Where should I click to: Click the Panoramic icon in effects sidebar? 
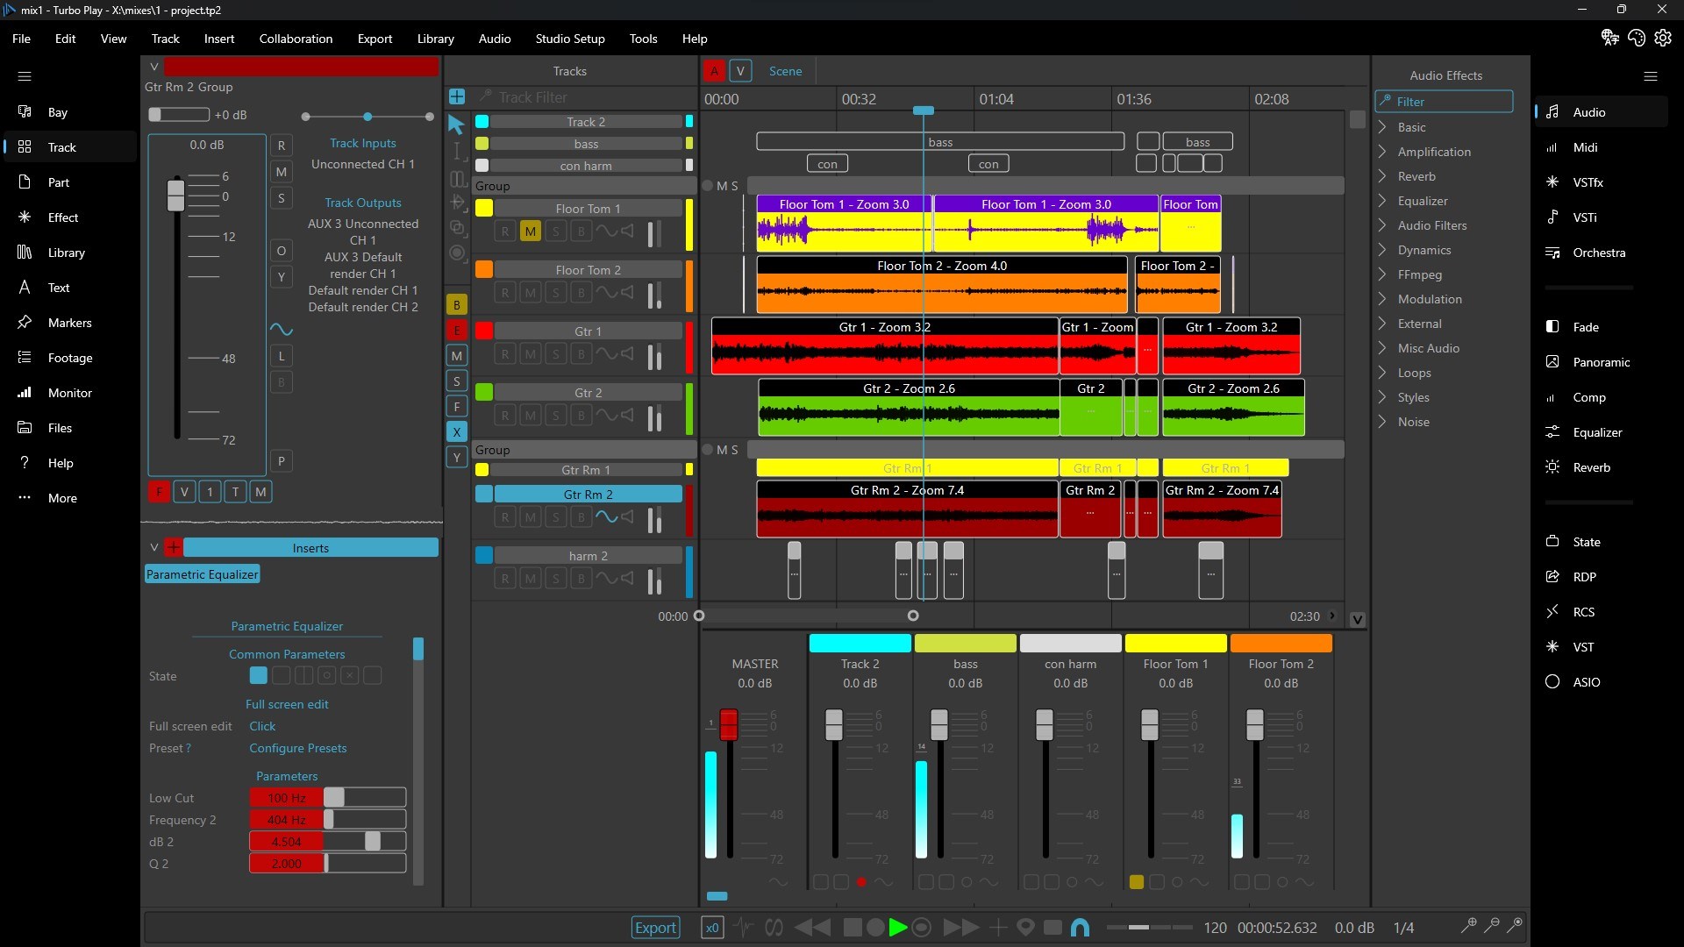(x=1552, y=360)
